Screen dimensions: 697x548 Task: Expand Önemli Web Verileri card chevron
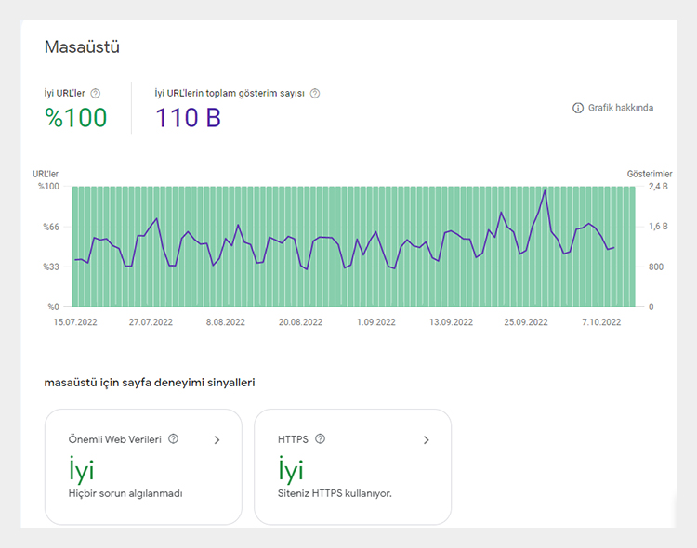point(217,440)
